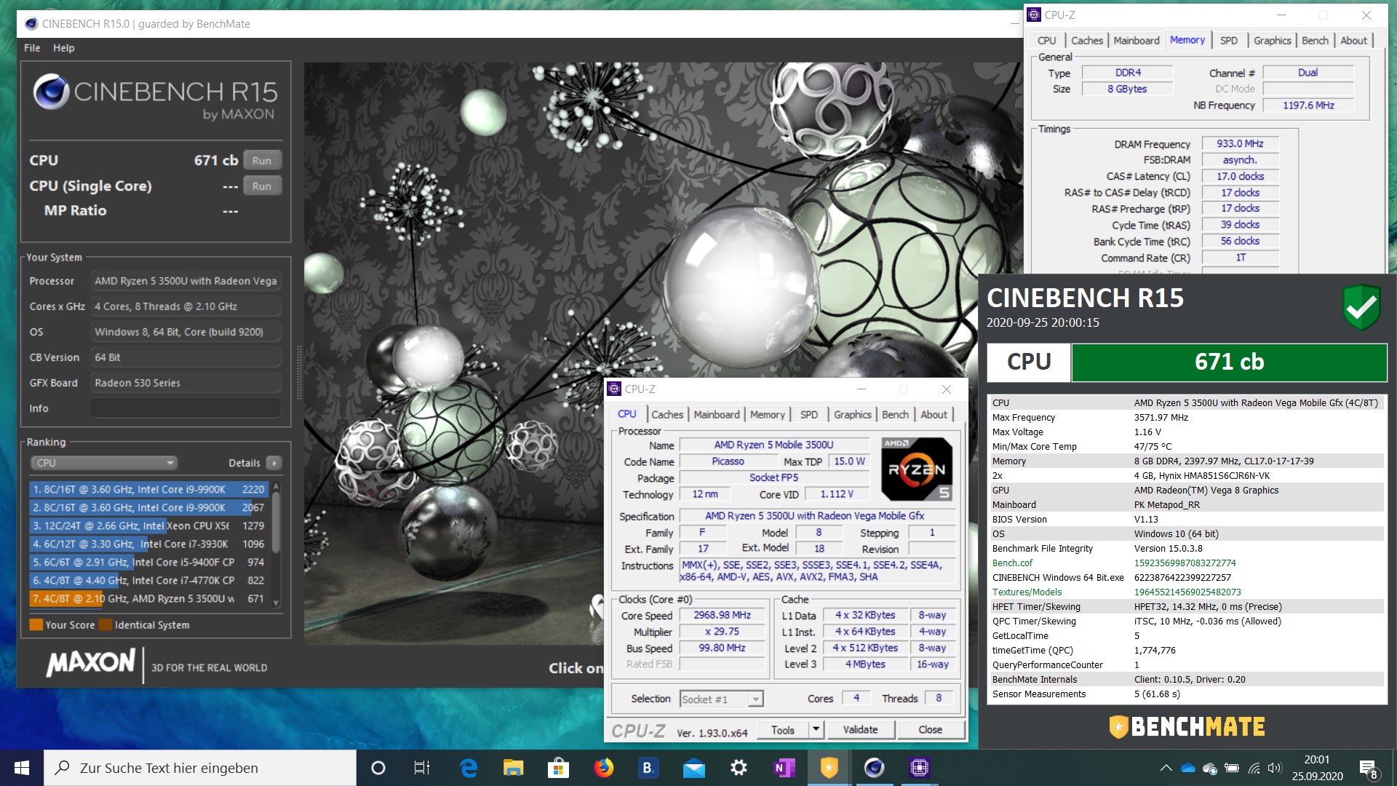The width and height of the screenshot is (1397, 786).
Task: Click the CPU-Z Tools button
Action: coord(783,730)
